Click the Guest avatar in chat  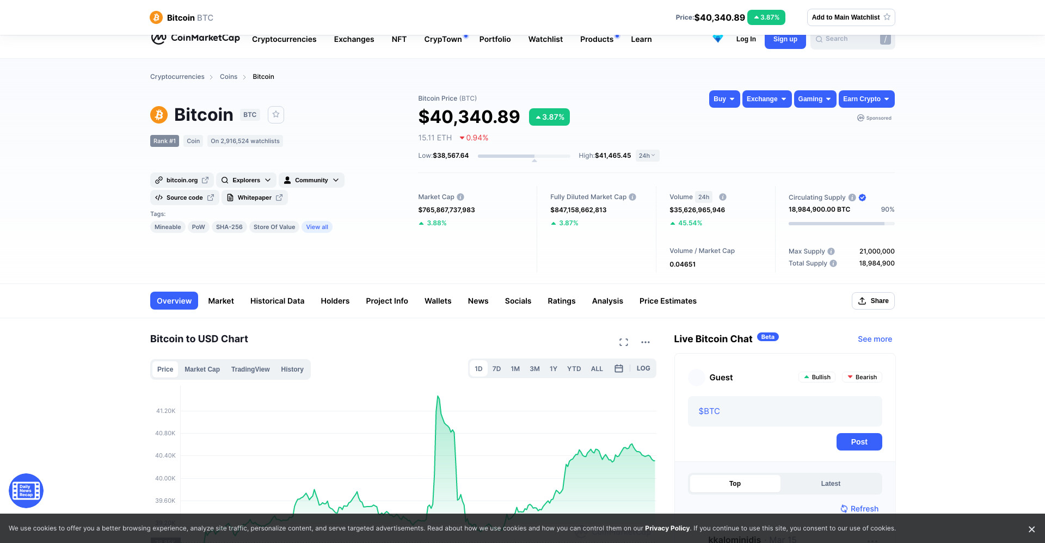[x=697, y=378]
